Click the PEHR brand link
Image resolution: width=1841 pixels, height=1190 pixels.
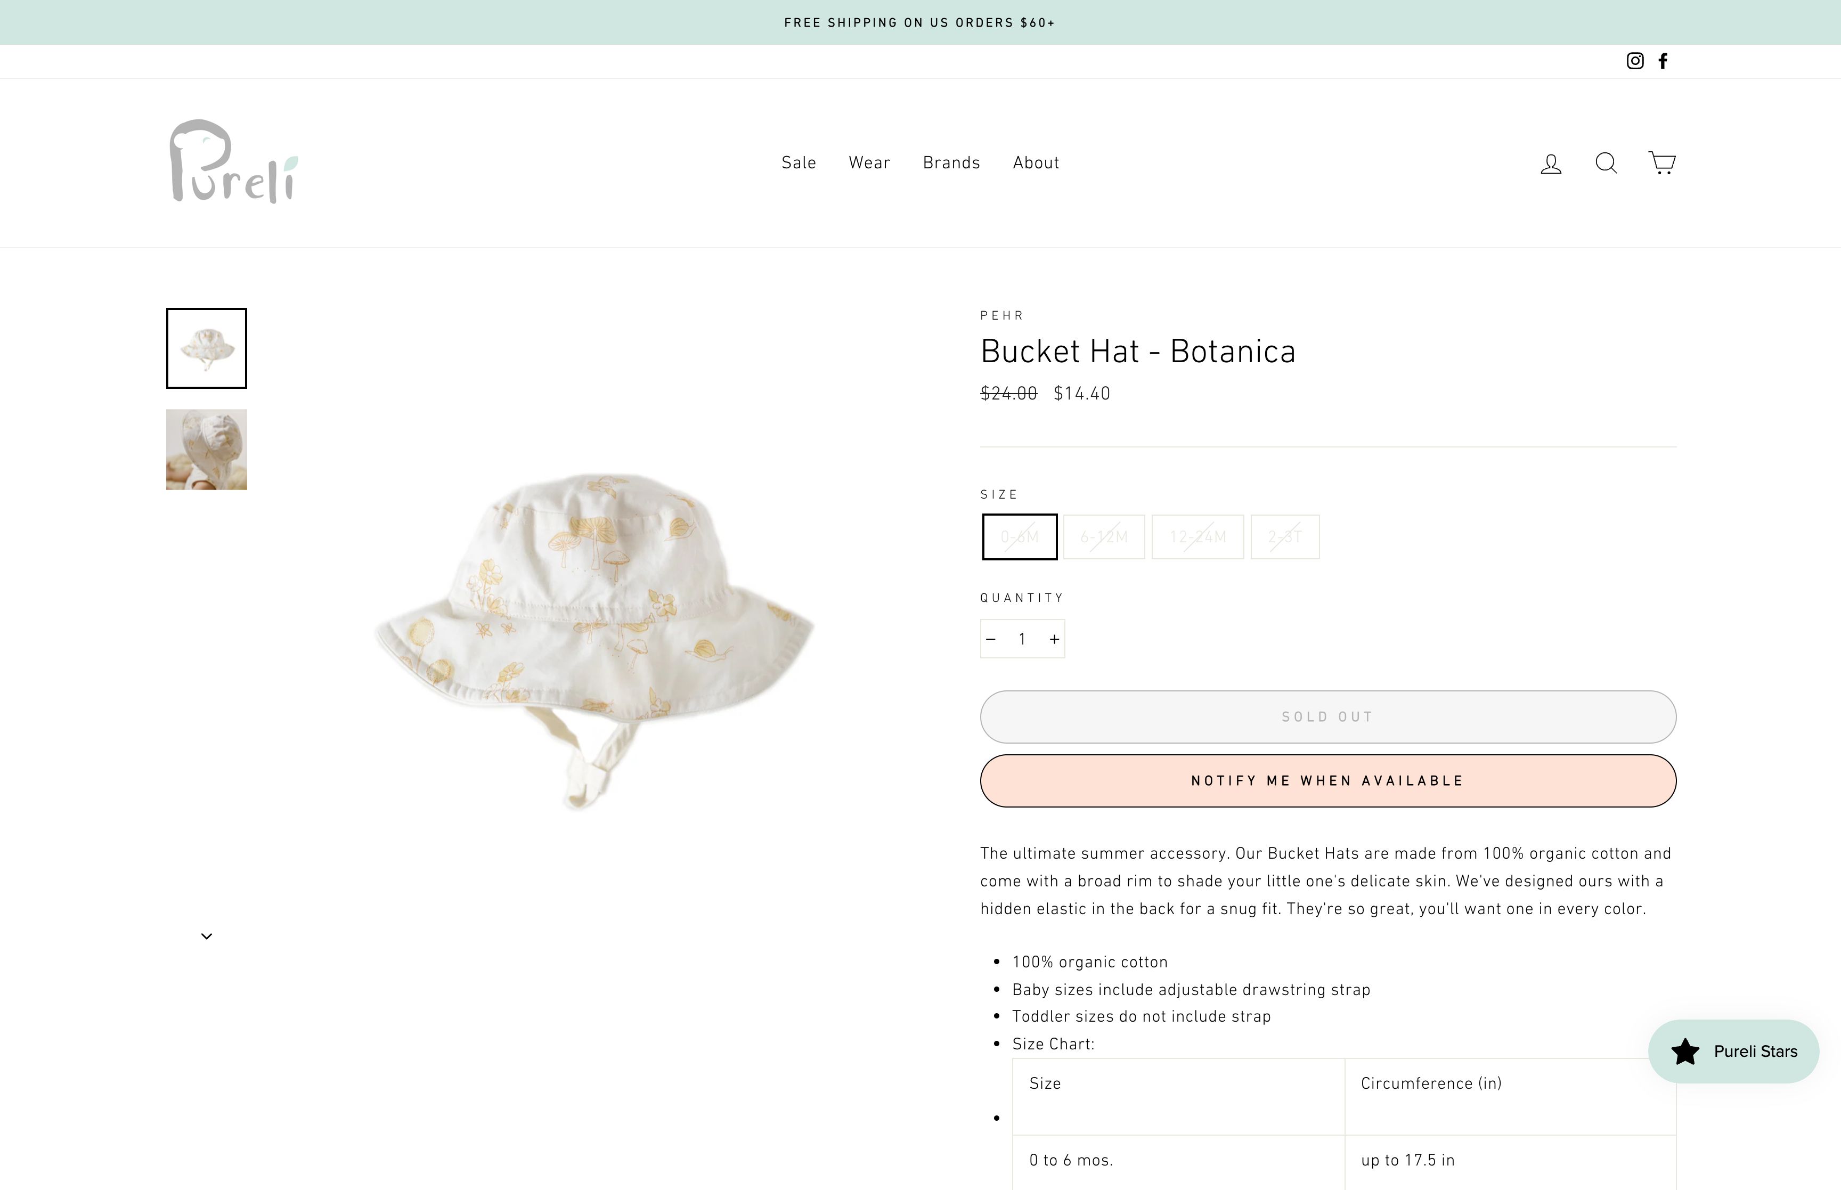1002,315
